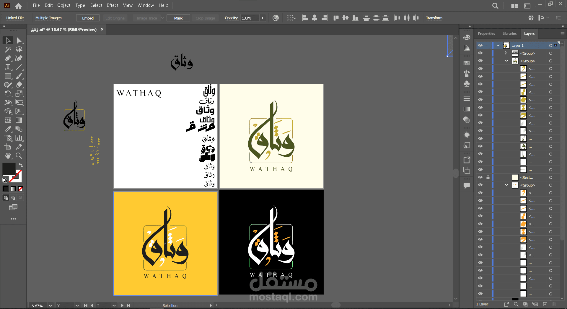Select the Line Segment tool
Image resolution: width=567 pixels, height=309 pixels.
click(19, 67)
